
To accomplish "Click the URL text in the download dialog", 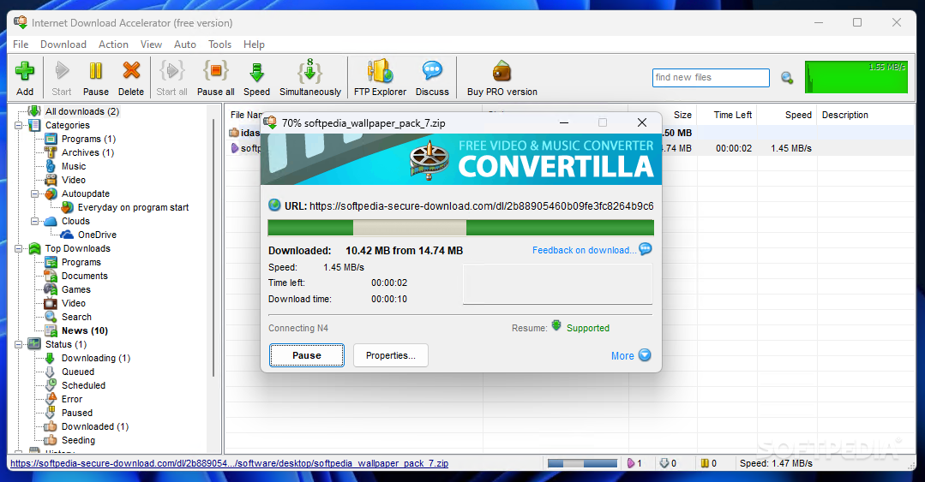I will click(482, 206).
